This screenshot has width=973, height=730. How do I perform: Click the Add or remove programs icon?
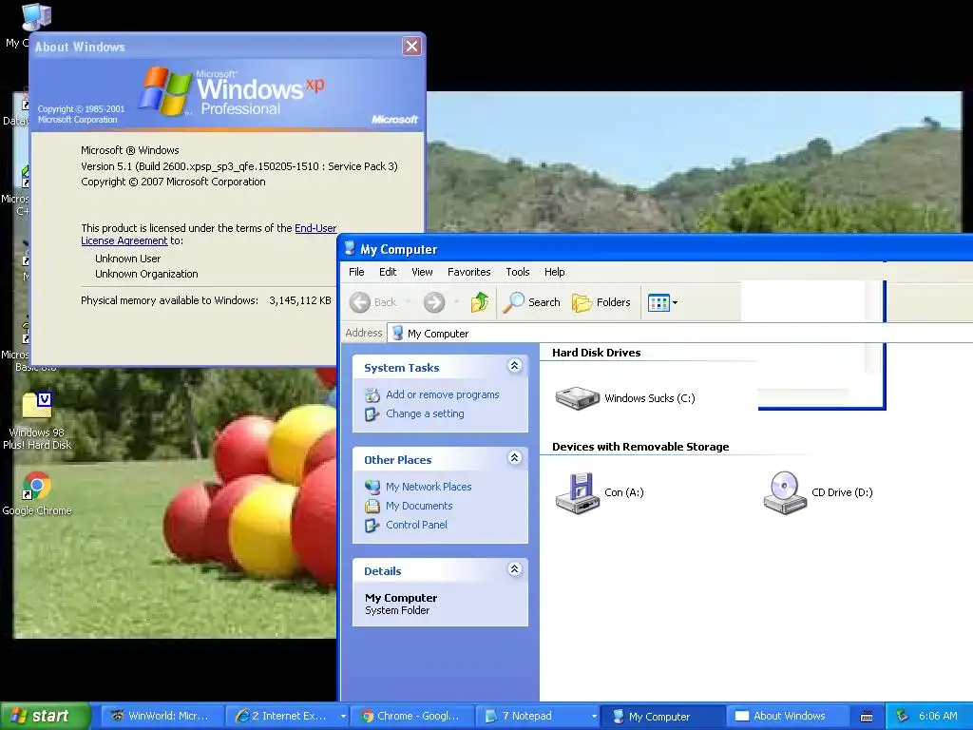pos(372,394)
